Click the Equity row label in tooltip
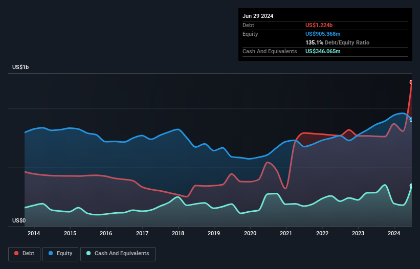The image size is (420, 269). point(250,34)
